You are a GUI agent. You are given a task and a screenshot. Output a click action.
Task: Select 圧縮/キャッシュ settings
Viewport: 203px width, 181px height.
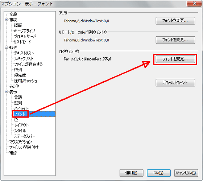(x=26, y=81)
